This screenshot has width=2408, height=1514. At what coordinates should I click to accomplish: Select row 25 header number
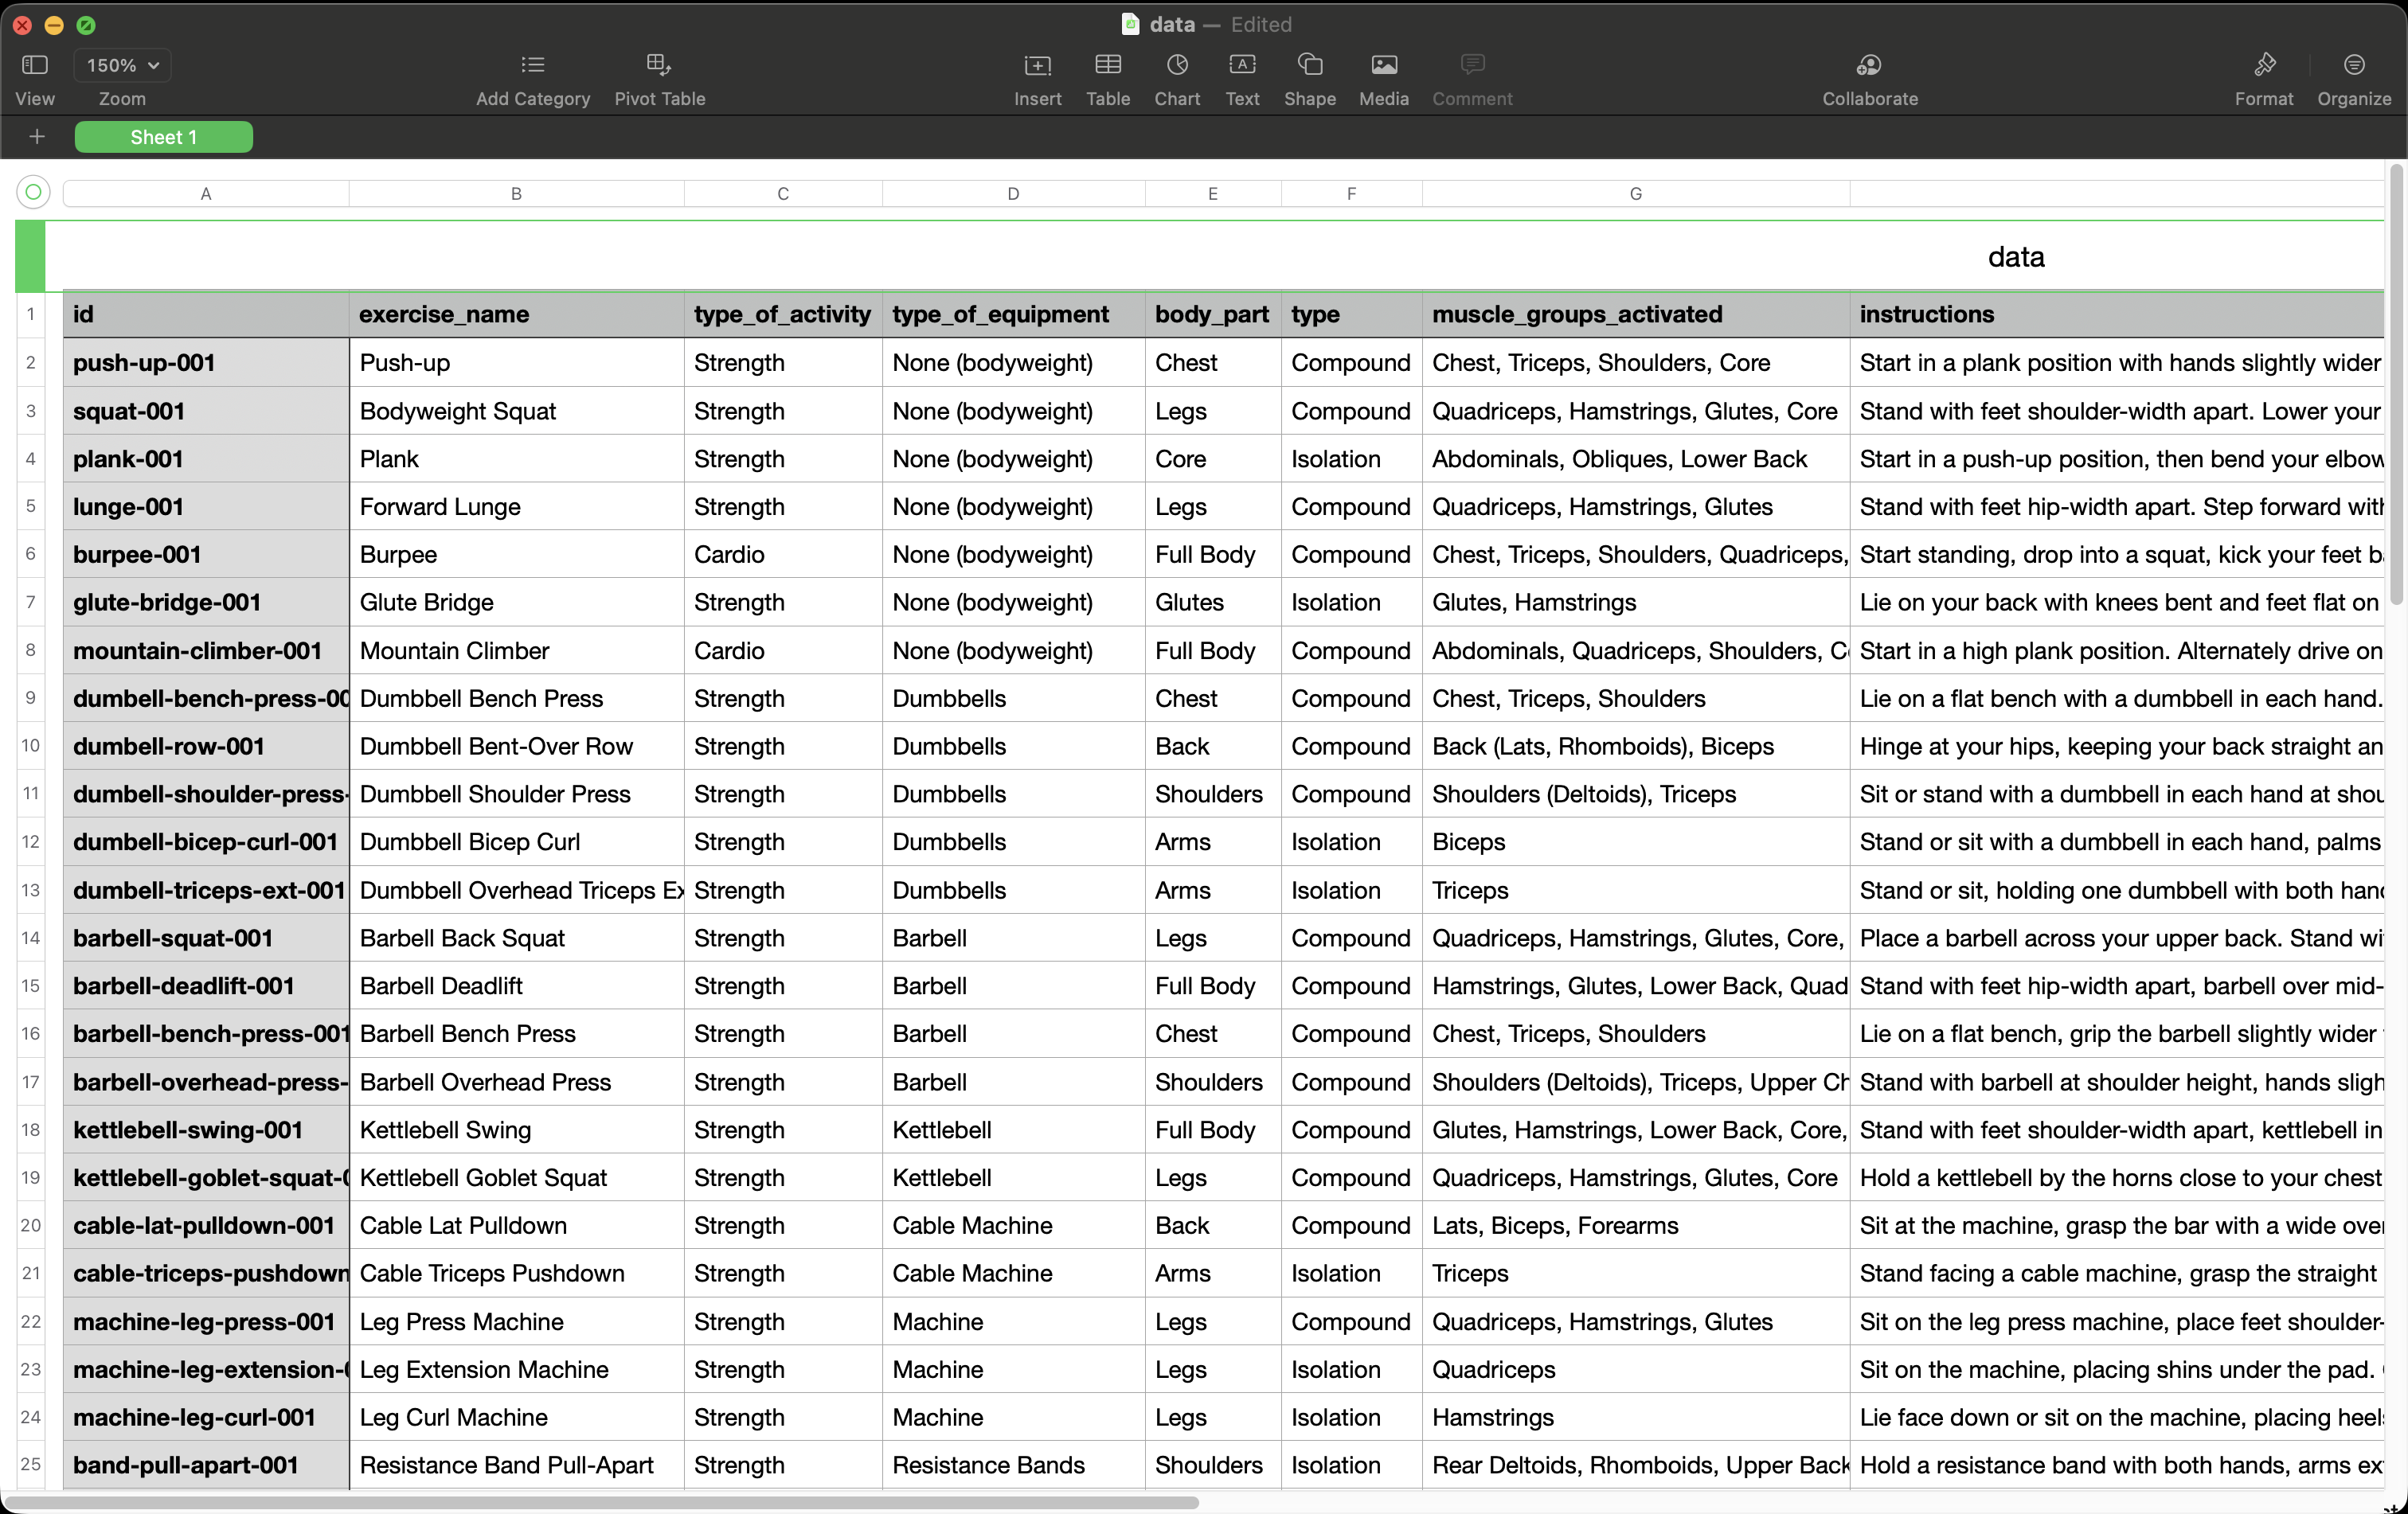pyautogui.click(x=31, y=1465)
